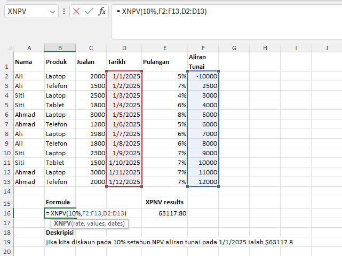The image size is (342, 256).
Task: Confirm the formula with the Enter checkmark icon
Action: click(x=89, y=11)
